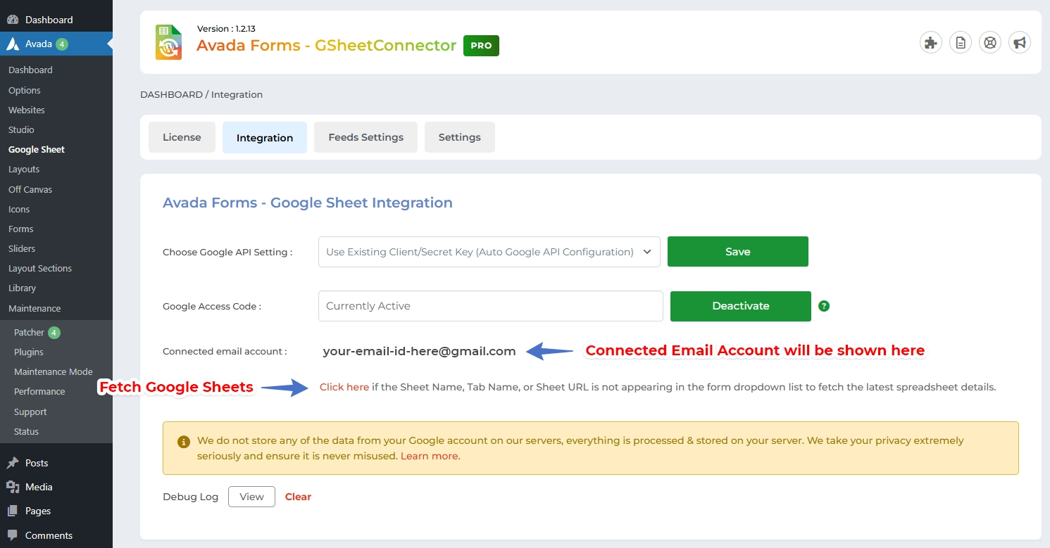This screenshot has width=1050, height=548.
Task: View the Debug Log
Action: [x=251, y=497]
